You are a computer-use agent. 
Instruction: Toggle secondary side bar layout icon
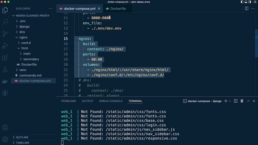(250, 2)
